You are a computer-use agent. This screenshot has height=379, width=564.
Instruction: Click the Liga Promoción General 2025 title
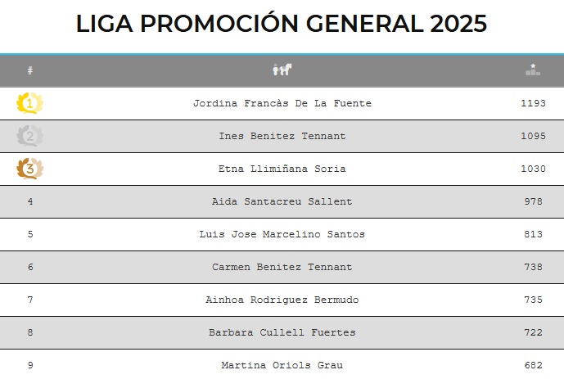point(282,24)
